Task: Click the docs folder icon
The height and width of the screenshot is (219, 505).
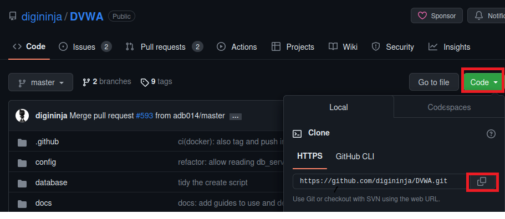Action: [22, 204]
